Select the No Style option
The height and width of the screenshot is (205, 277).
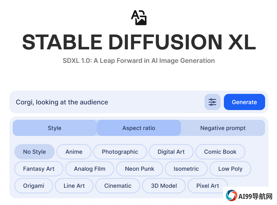point(35,152)
